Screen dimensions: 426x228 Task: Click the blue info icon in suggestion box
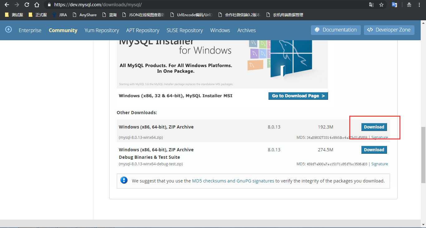(124, 180)
